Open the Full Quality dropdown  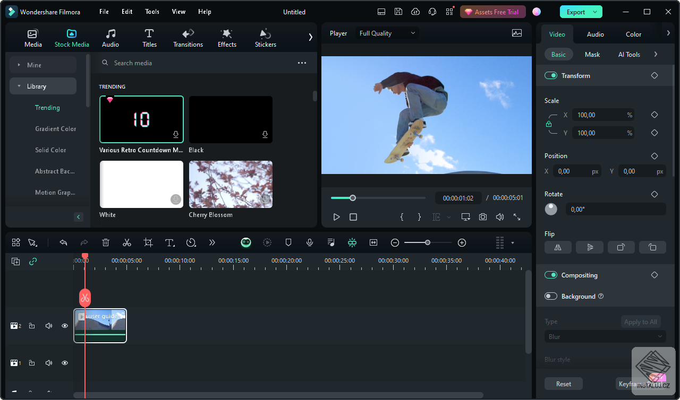tap(387, 33)
